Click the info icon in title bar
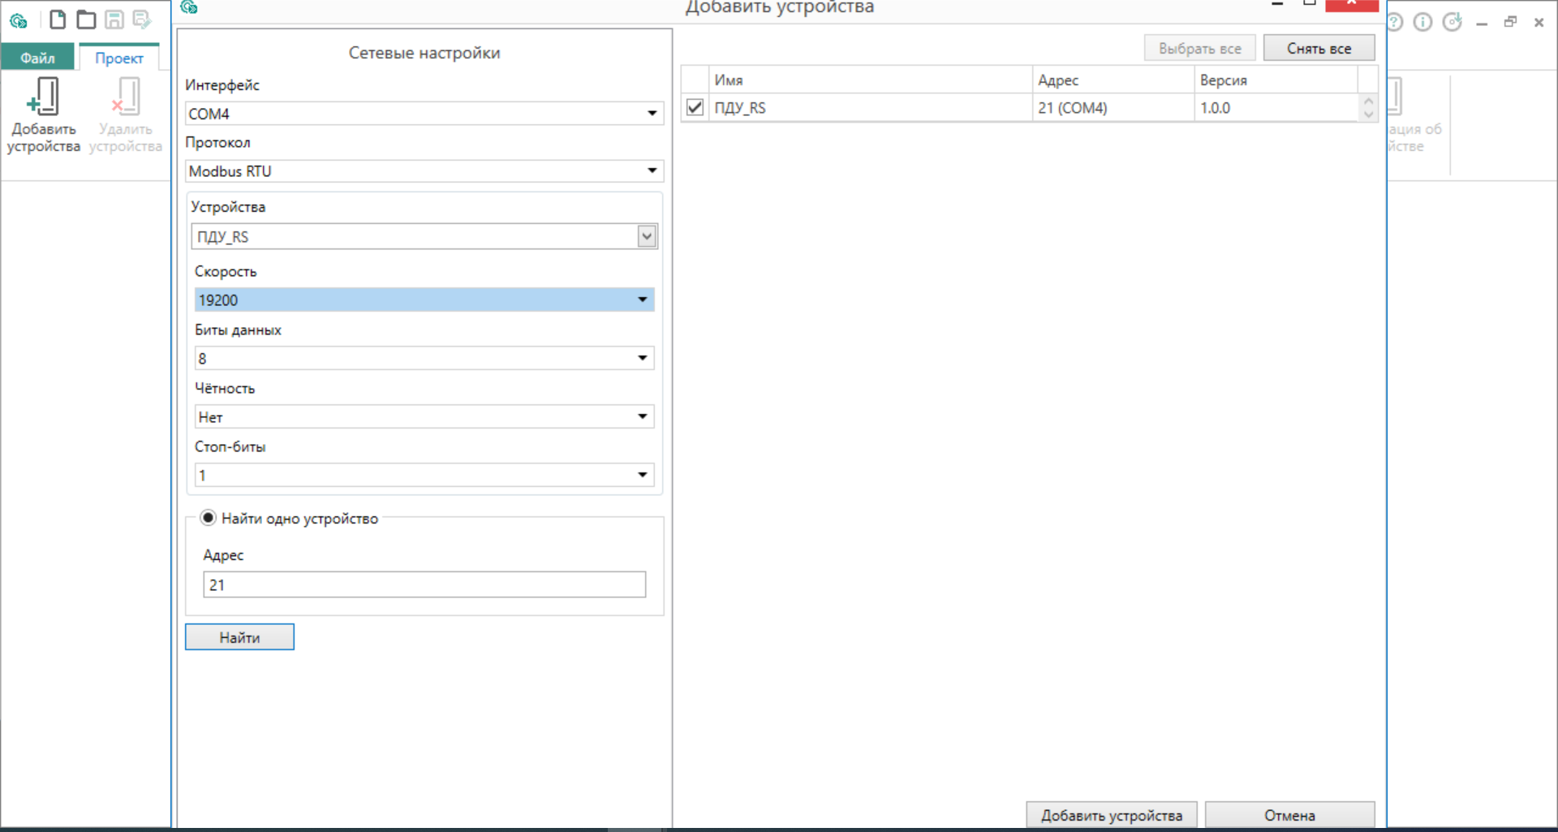 [1422, 22]
